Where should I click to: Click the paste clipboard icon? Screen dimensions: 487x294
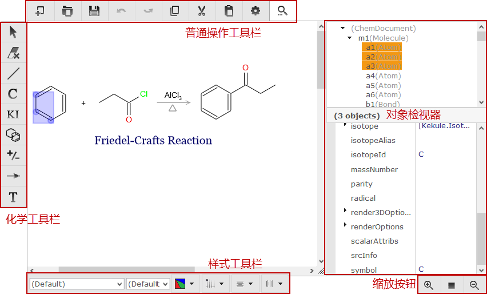tap(229, 11)
